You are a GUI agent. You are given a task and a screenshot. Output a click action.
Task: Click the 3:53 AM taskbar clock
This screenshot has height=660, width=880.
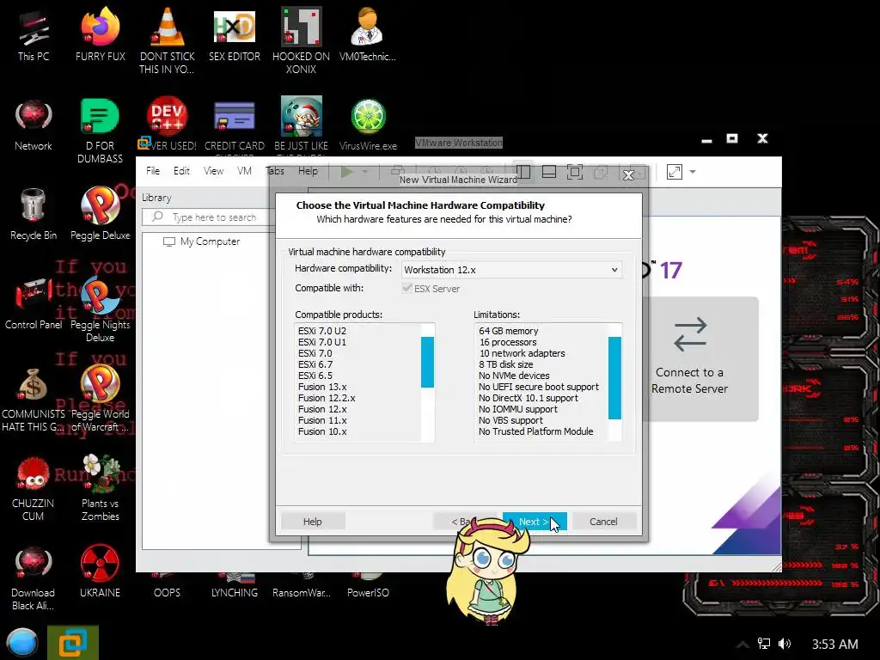pos(835,645)
